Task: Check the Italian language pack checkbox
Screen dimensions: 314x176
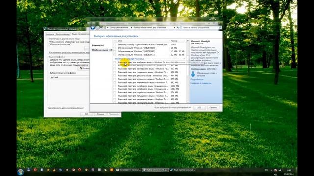Action: (115, 83)
